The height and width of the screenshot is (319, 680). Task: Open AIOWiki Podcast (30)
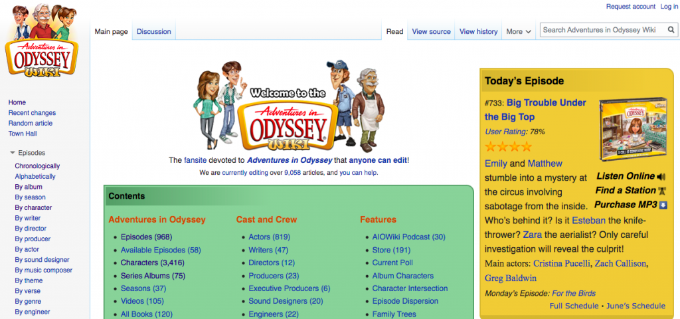coord(408,237)
